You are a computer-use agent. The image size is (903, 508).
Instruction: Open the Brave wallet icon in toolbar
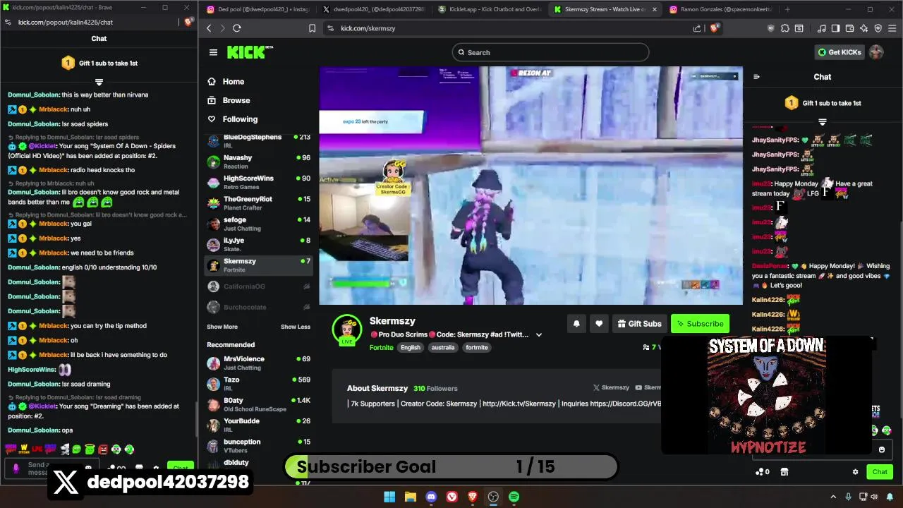point(849,28)
